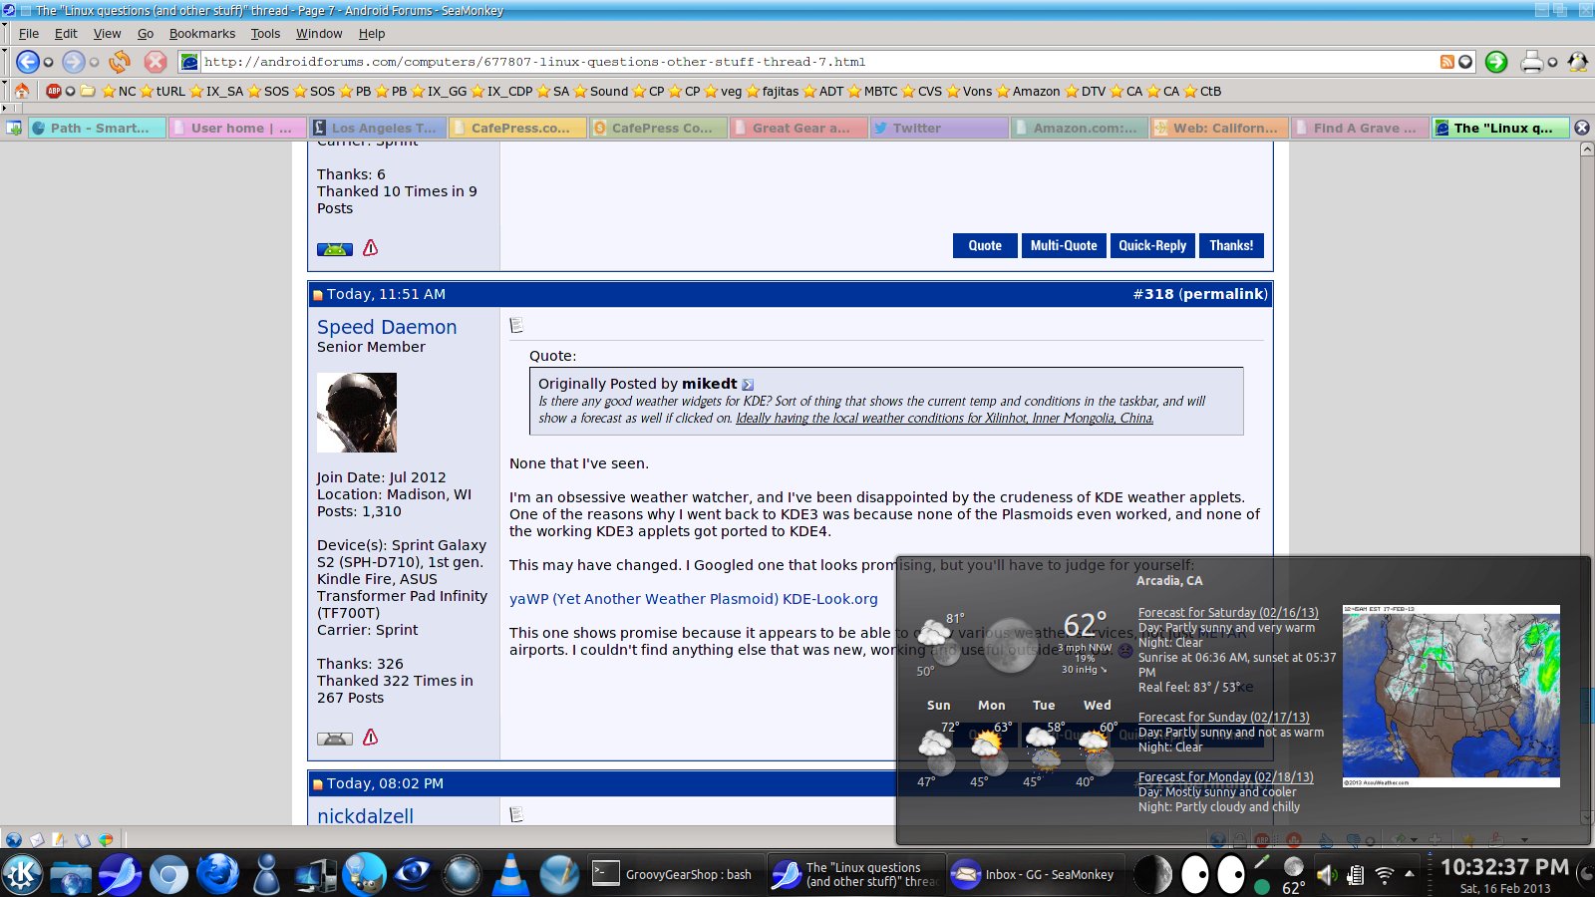Click the RSS feed icon in URL bar

pyautogui.click(x=1446, y=62)
